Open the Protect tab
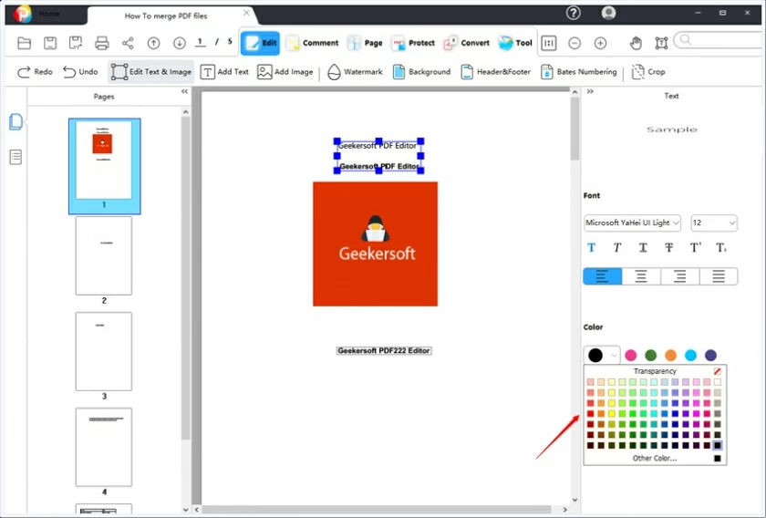 (x=413, y=43)
